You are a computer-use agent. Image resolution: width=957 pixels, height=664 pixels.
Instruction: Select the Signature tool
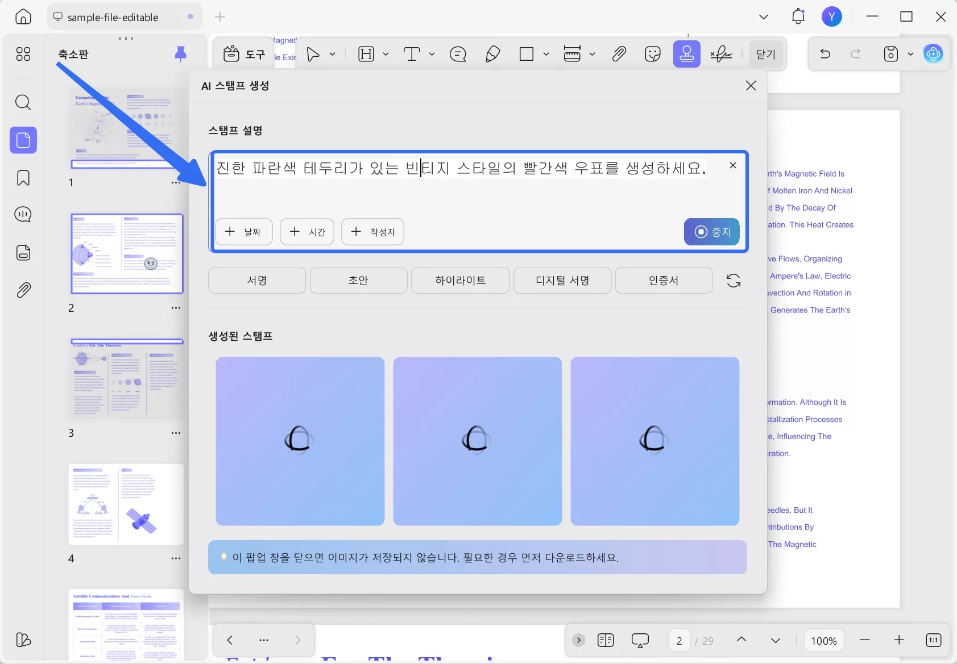(722, 54)
